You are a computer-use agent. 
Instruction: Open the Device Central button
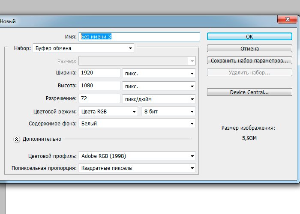pos(249,92)
